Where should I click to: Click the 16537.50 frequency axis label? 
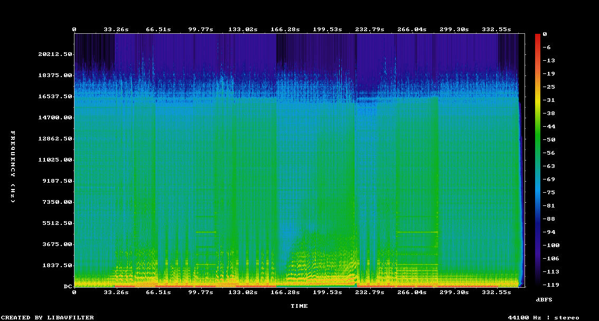point(55,97)
